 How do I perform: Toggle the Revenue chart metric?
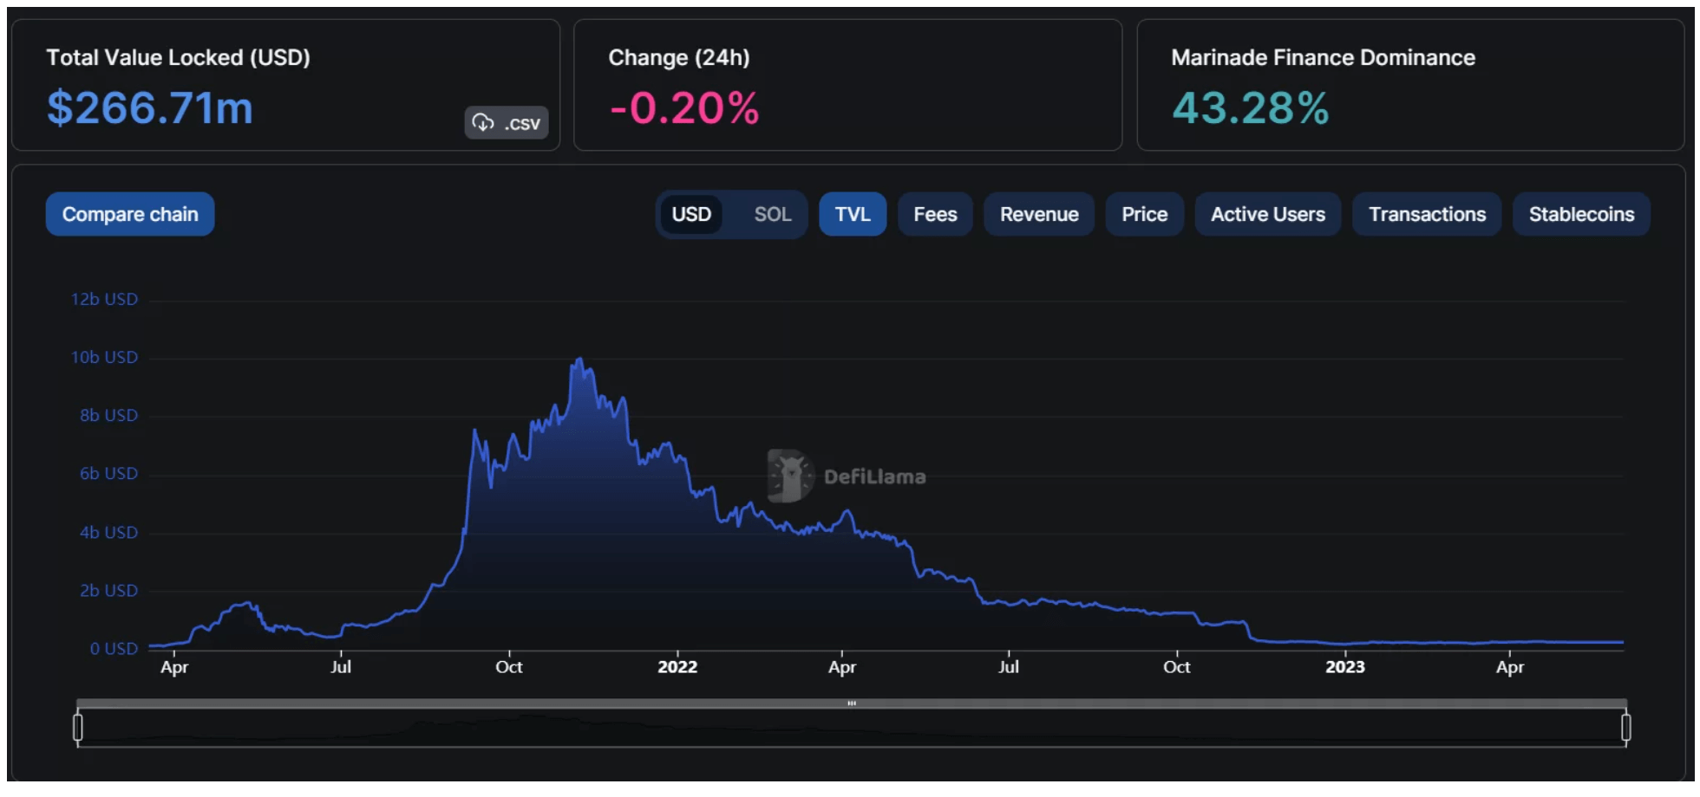[x=1039, y=214]
